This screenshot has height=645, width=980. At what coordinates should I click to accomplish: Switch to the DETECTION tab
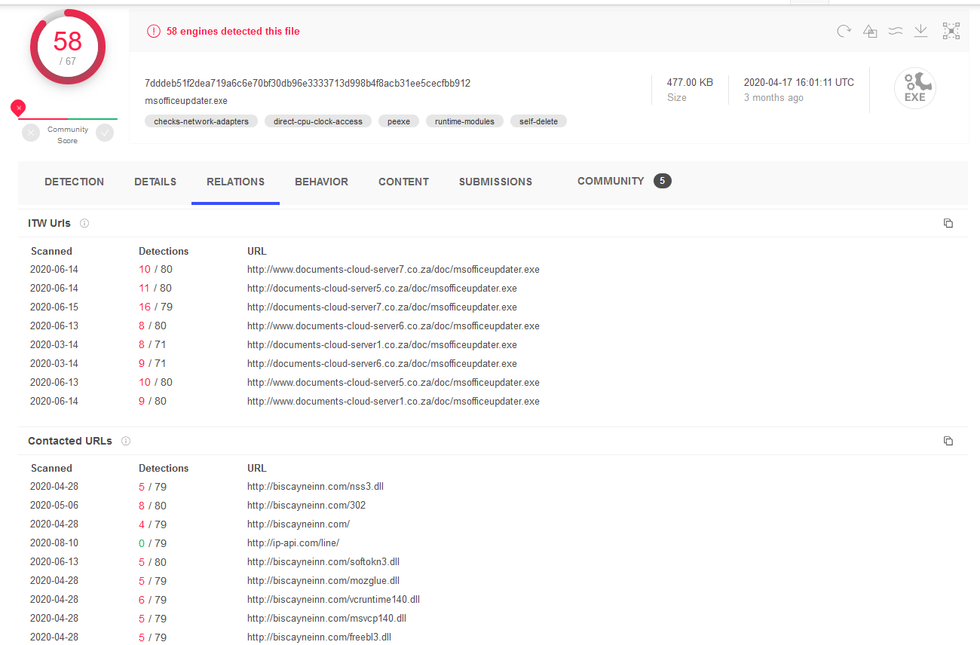(x=74, y=182)
